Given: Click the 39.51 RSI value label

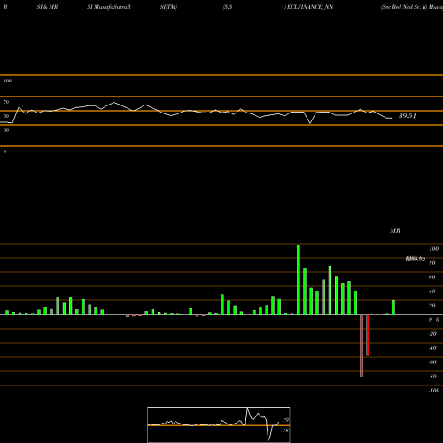Looking at the screenshot, I should (408, 116).
